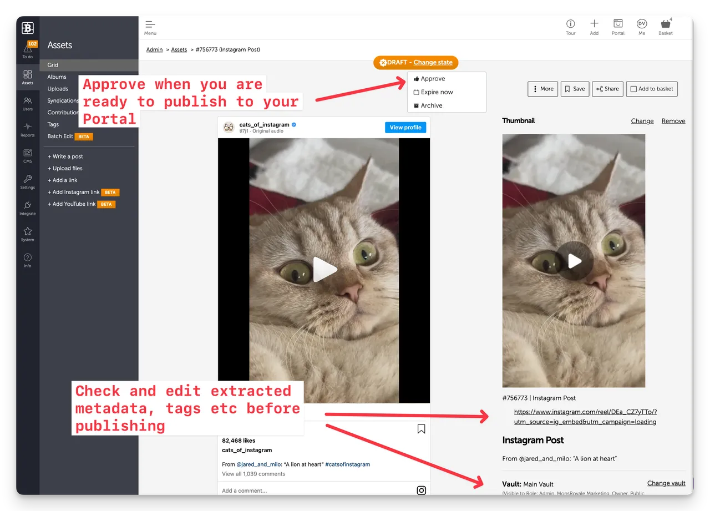This screenshot has height=511, width=710.
Task: Start the Tour from the top bar
Action: click(x=570, y=26)
